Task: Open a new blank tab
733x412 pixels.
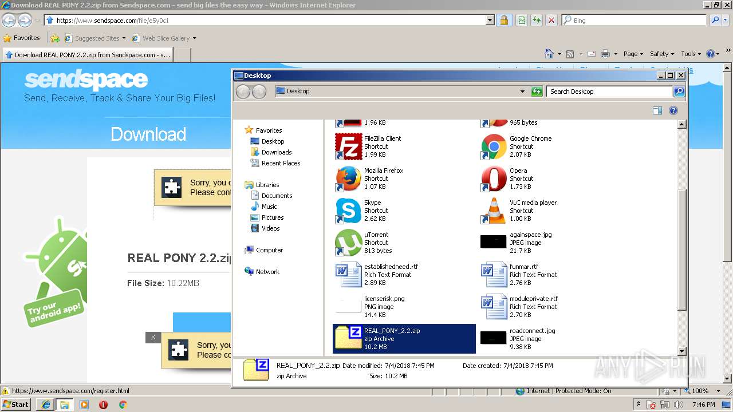Action: click(x=182, y=55)
